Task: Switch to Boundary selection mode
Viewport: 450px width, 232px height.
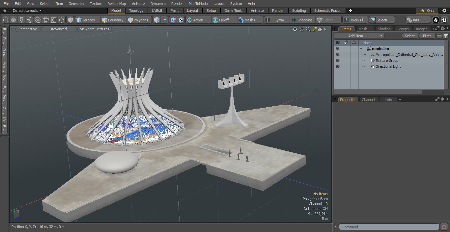Action: pos(113,20)
